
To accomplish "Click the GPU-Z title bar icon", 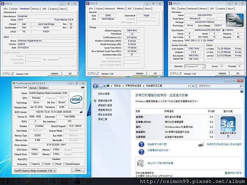I will coord(14,83).
